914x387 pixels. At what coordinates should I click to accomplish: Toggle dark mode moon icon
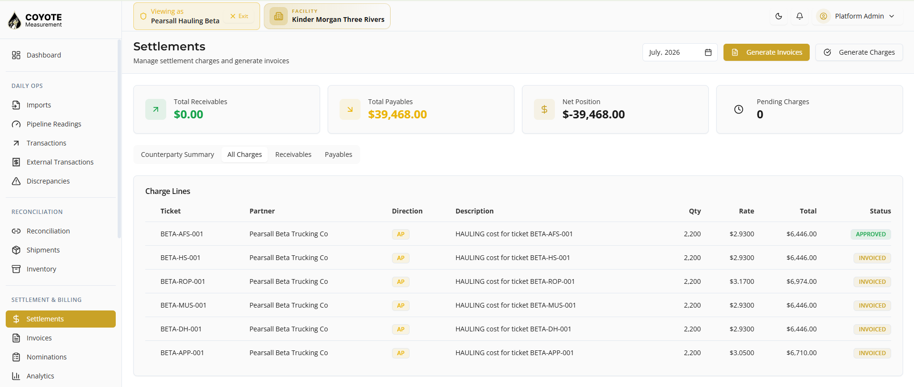[779, 16]
